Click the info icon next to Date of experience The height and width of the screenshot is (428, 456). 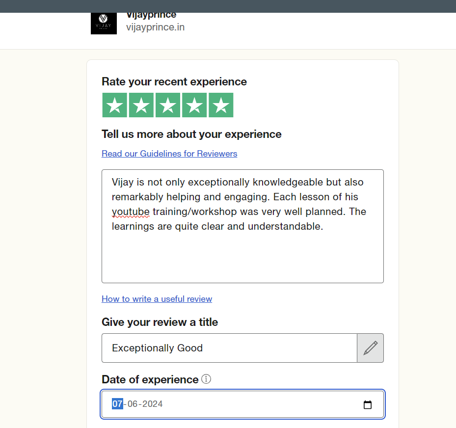click(x=206, y=379)
